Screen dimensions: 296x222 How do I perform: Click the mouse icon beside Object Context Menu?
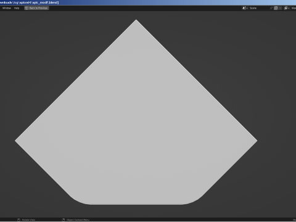[x=64, y=220]
